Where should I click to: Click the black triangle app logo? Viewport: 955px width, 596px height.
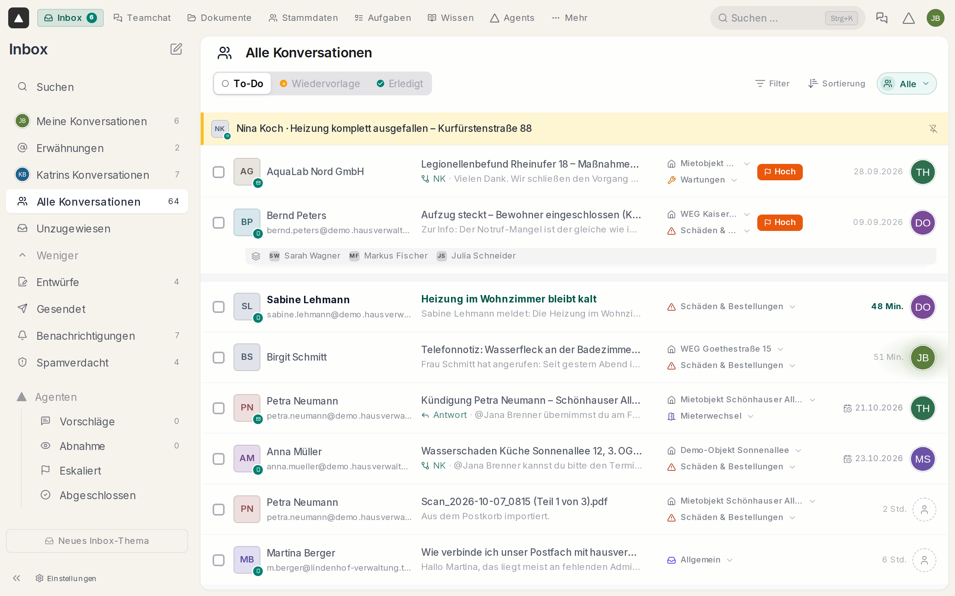click(x=19, y=18)
